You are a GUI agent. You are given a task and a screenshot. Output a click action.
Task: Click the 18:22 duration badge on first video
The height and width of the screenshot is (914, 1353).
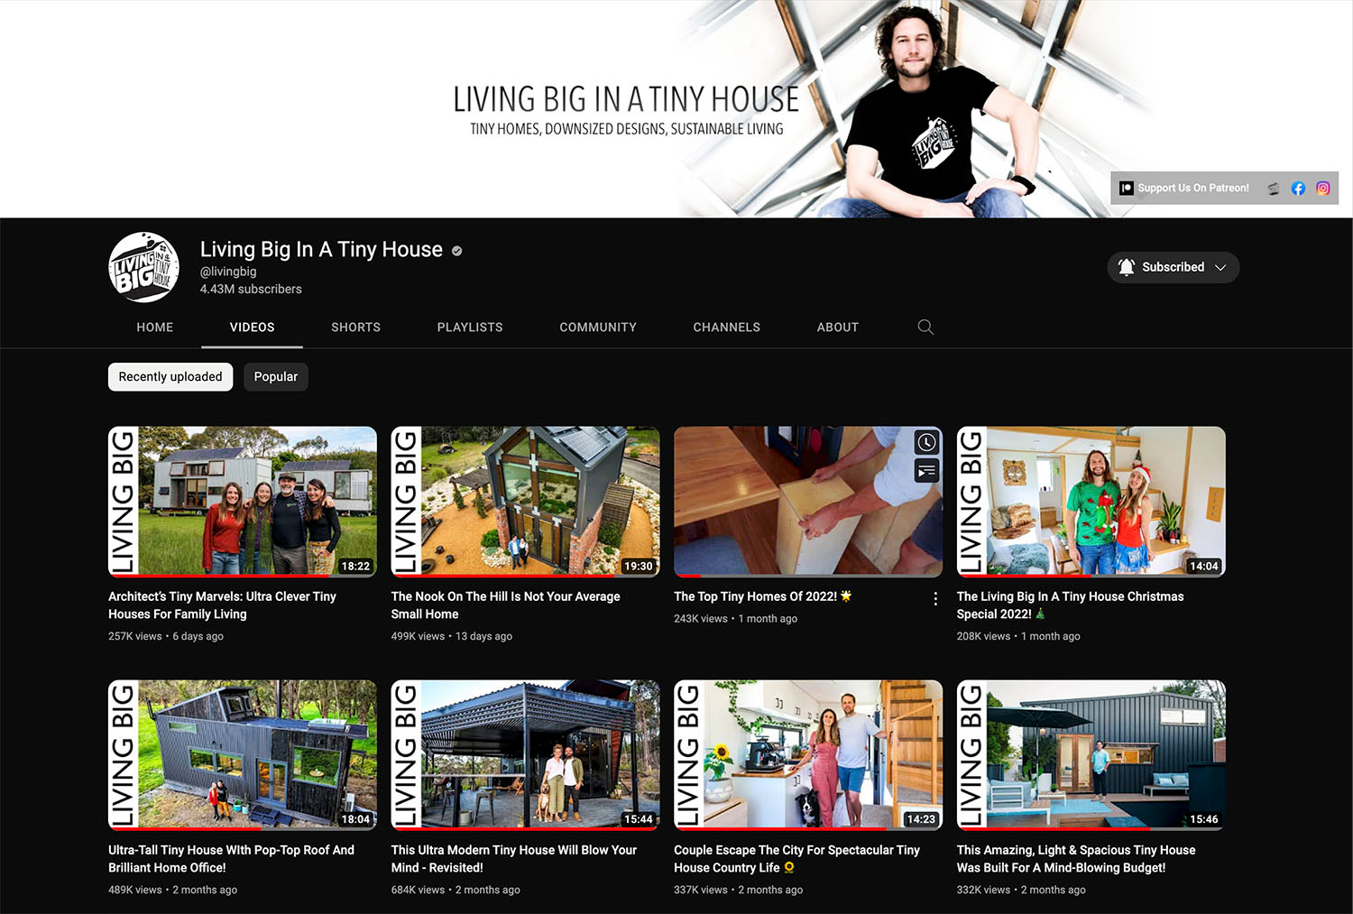tap(355, 566)
